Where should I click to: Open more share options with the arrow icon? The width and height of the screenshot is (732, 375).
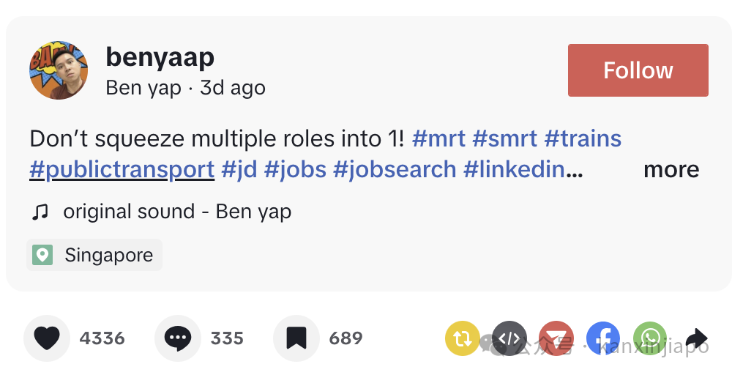pyautogui.click(x=697, y=338)
